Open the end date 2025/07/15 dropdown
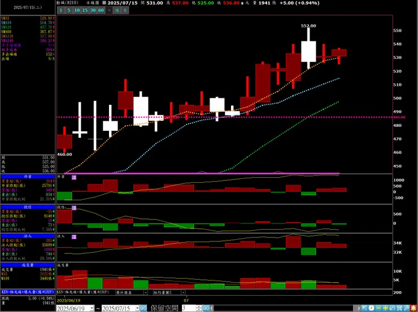418x312 pixels. 138,308
